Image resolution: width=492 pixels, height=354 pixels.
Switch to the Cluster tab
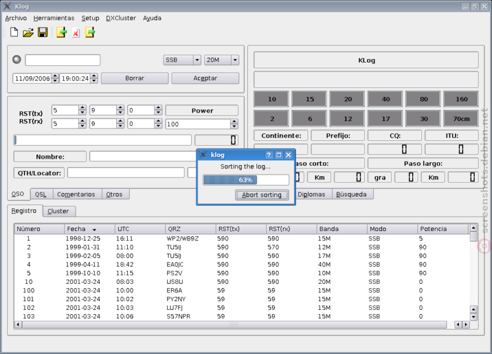(x=58, y=211)
